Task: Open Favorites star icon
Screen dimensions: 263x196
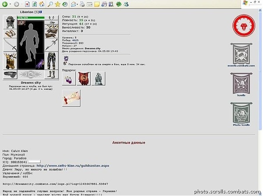Action: (57, 4)
